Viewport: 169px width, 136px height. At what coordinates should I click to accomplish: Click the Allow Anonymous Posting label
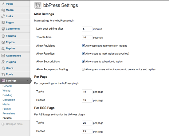[52, 69]
